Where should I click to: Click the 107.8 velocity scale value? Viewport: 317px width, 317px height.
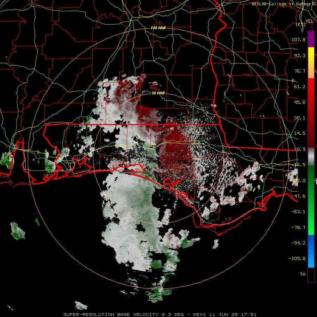pyautogui.click(x=298, y=39)
